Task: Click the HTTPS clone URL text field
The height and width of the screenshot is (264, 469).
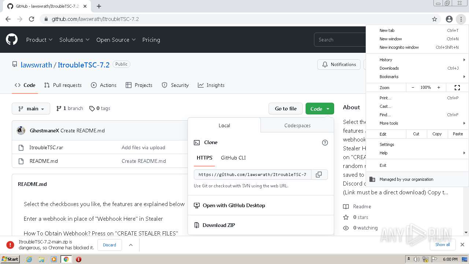Action: (x=252, y=175)
